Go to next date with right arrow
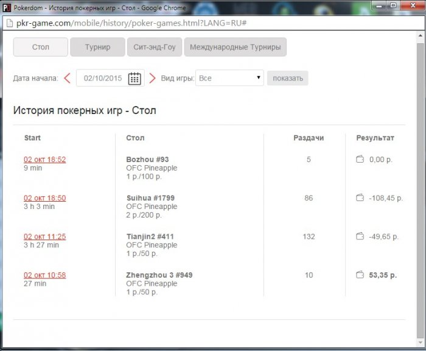426x351 pixels. click(x=152, y=79)
